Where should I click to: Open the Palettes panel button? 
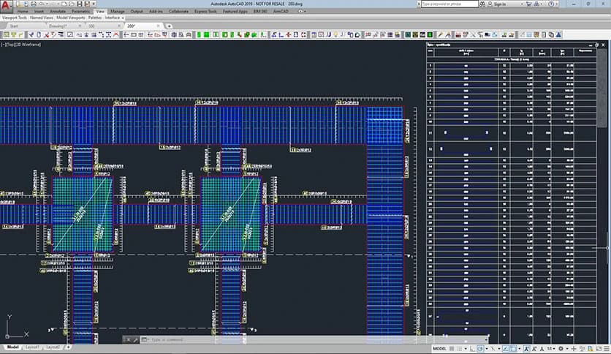click(94, 18)
